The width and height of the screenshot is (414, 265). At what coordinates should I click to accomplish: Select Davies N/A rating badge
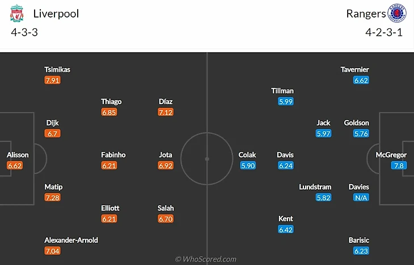pyautogui.click(x=361, y=198)
